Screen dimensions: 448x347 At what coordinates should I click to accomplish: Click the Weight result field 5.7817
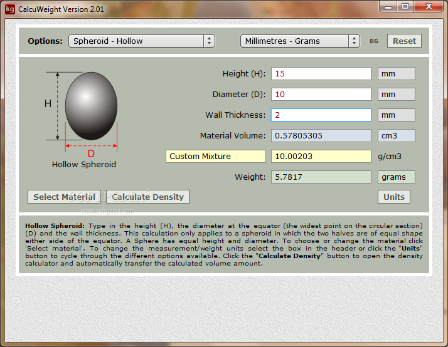click(x=321, y=177)
